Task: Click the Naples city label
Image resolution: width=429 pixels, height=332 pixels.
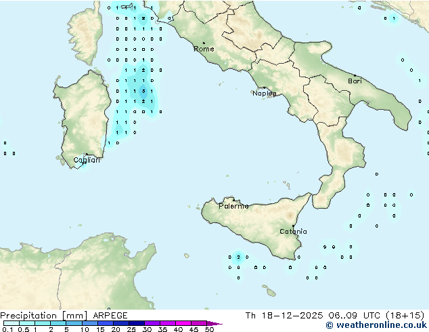Action: pos(265,94)
